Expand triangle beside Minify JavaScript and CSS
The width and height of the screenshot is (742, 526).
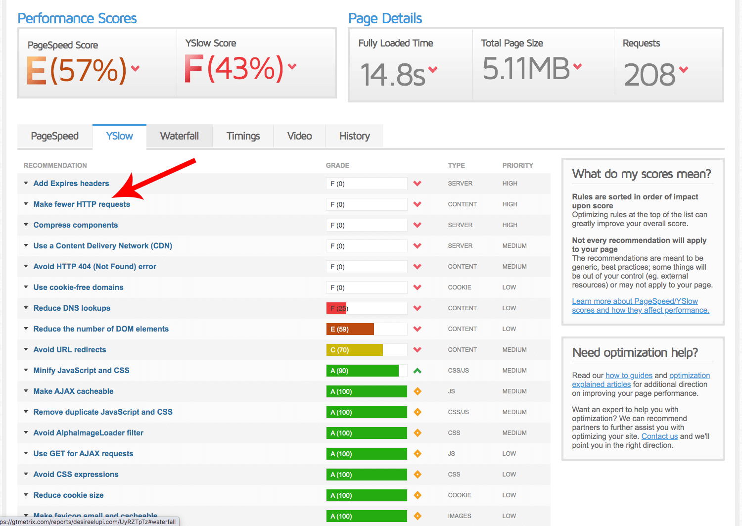point(26,370)
